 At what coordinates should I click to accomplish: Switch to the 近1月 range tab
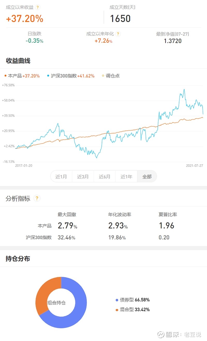pos(61,177)
